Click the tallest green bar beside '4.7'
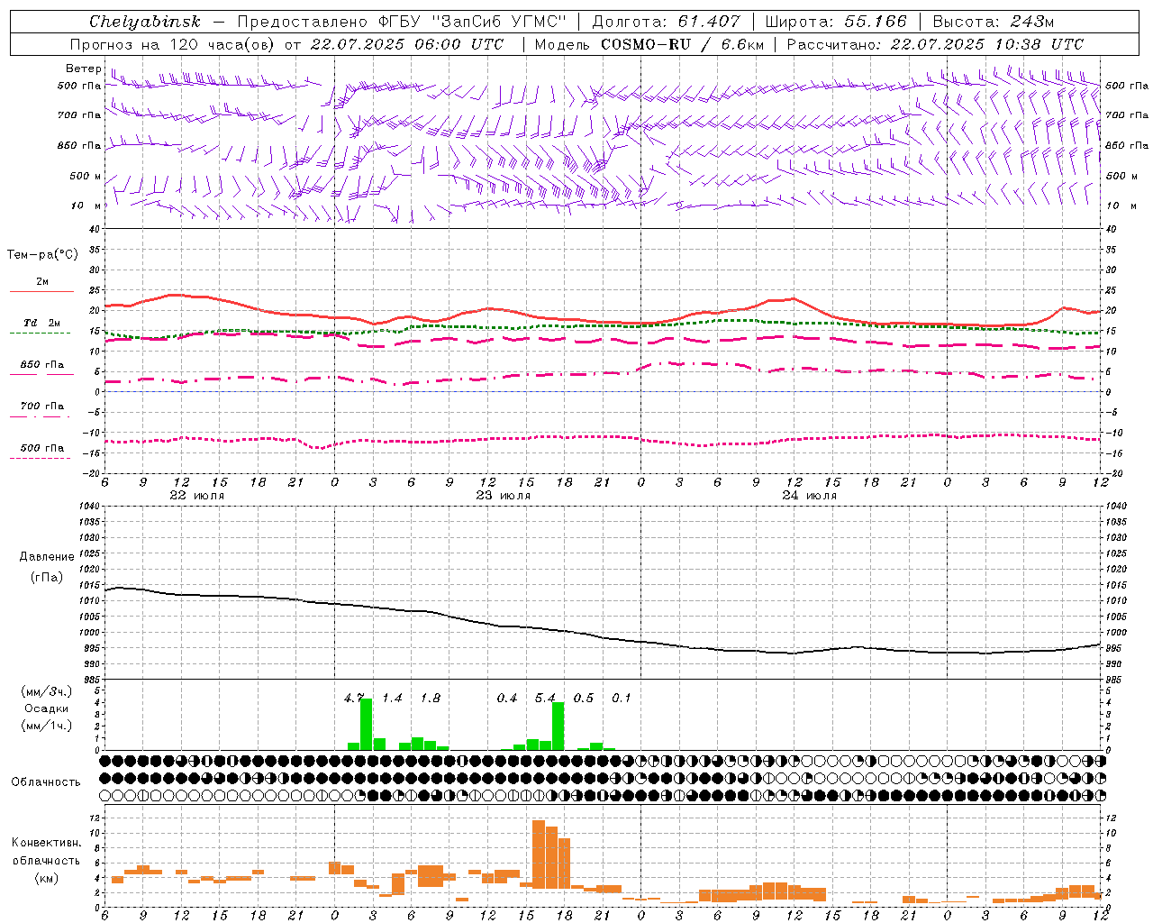This screenshot has height=923, width=1153. [367, 725]
